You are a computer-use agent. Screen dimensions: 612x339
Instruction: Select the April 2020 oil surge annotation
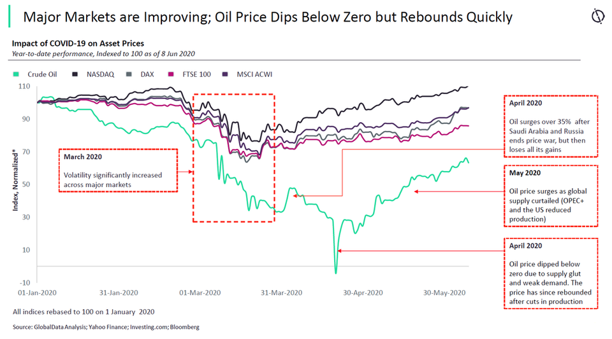551,126
